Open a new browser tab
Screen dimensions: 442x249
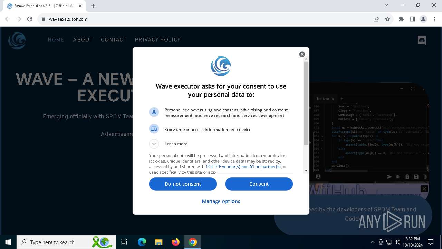click(93, 6)
